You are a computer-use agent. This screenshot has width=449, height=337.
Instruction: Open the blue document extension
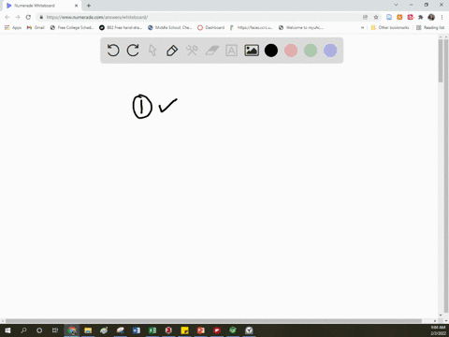click(x=389, y=17)
